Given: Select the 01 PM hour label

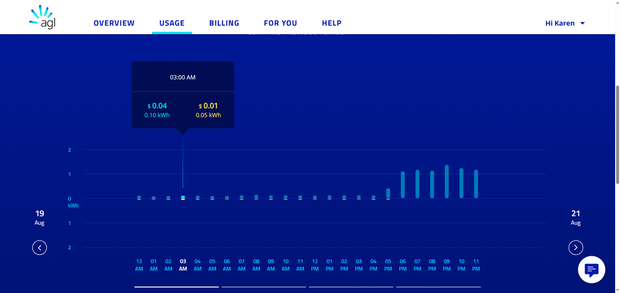Looking at the screenshot, I should click(x=330, y=265).
